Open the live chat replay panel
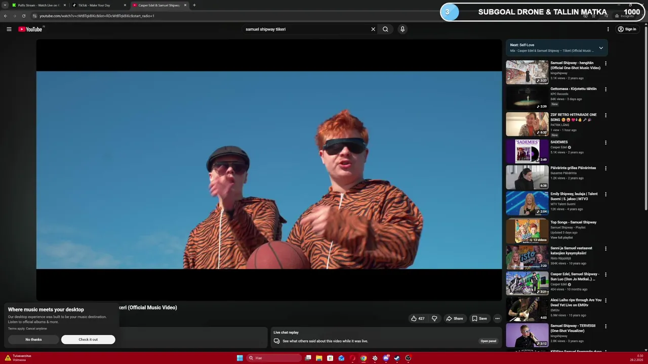This screenshot has height=364, width=648. 488,341
